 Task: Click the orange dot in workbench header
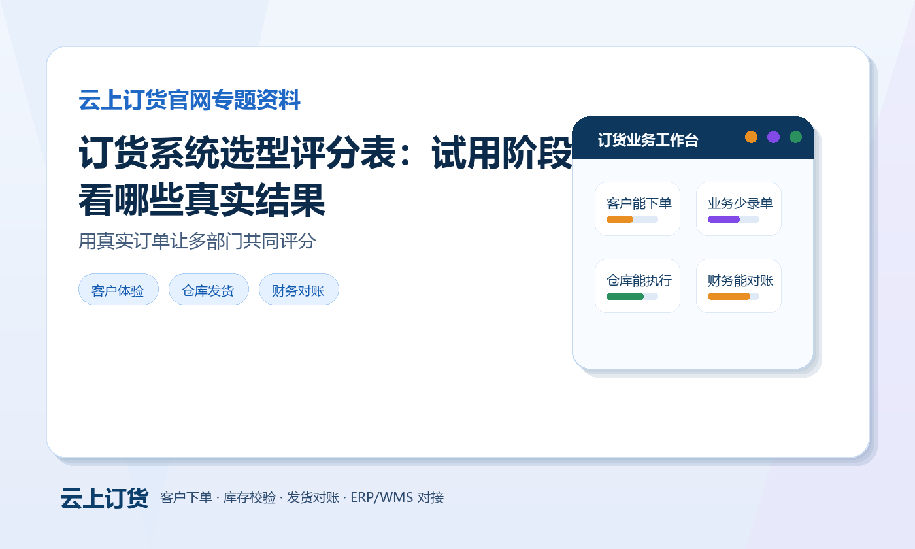tap(751, 137)
